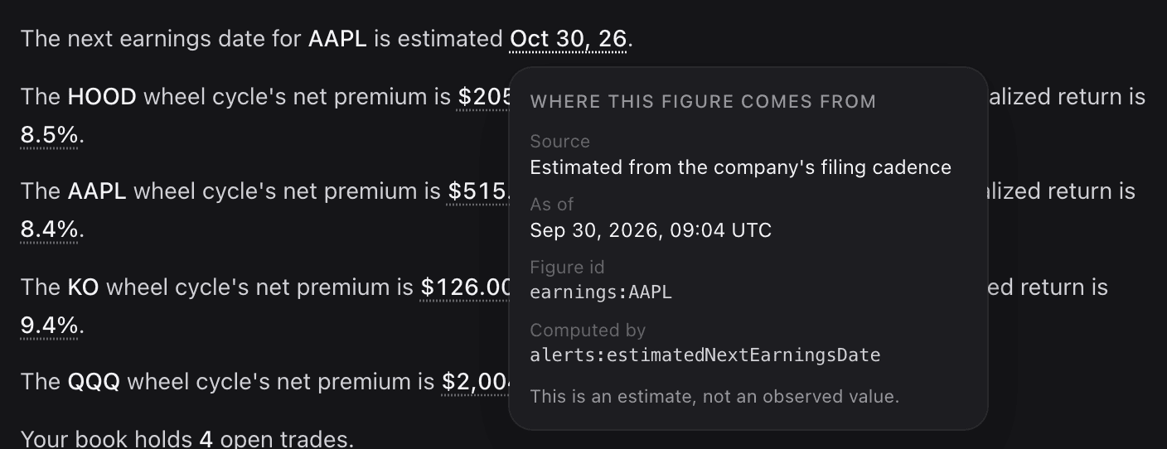1167x449 pixels.
Task: Open the AAPL net premium $515 figure
Action: 478,192
